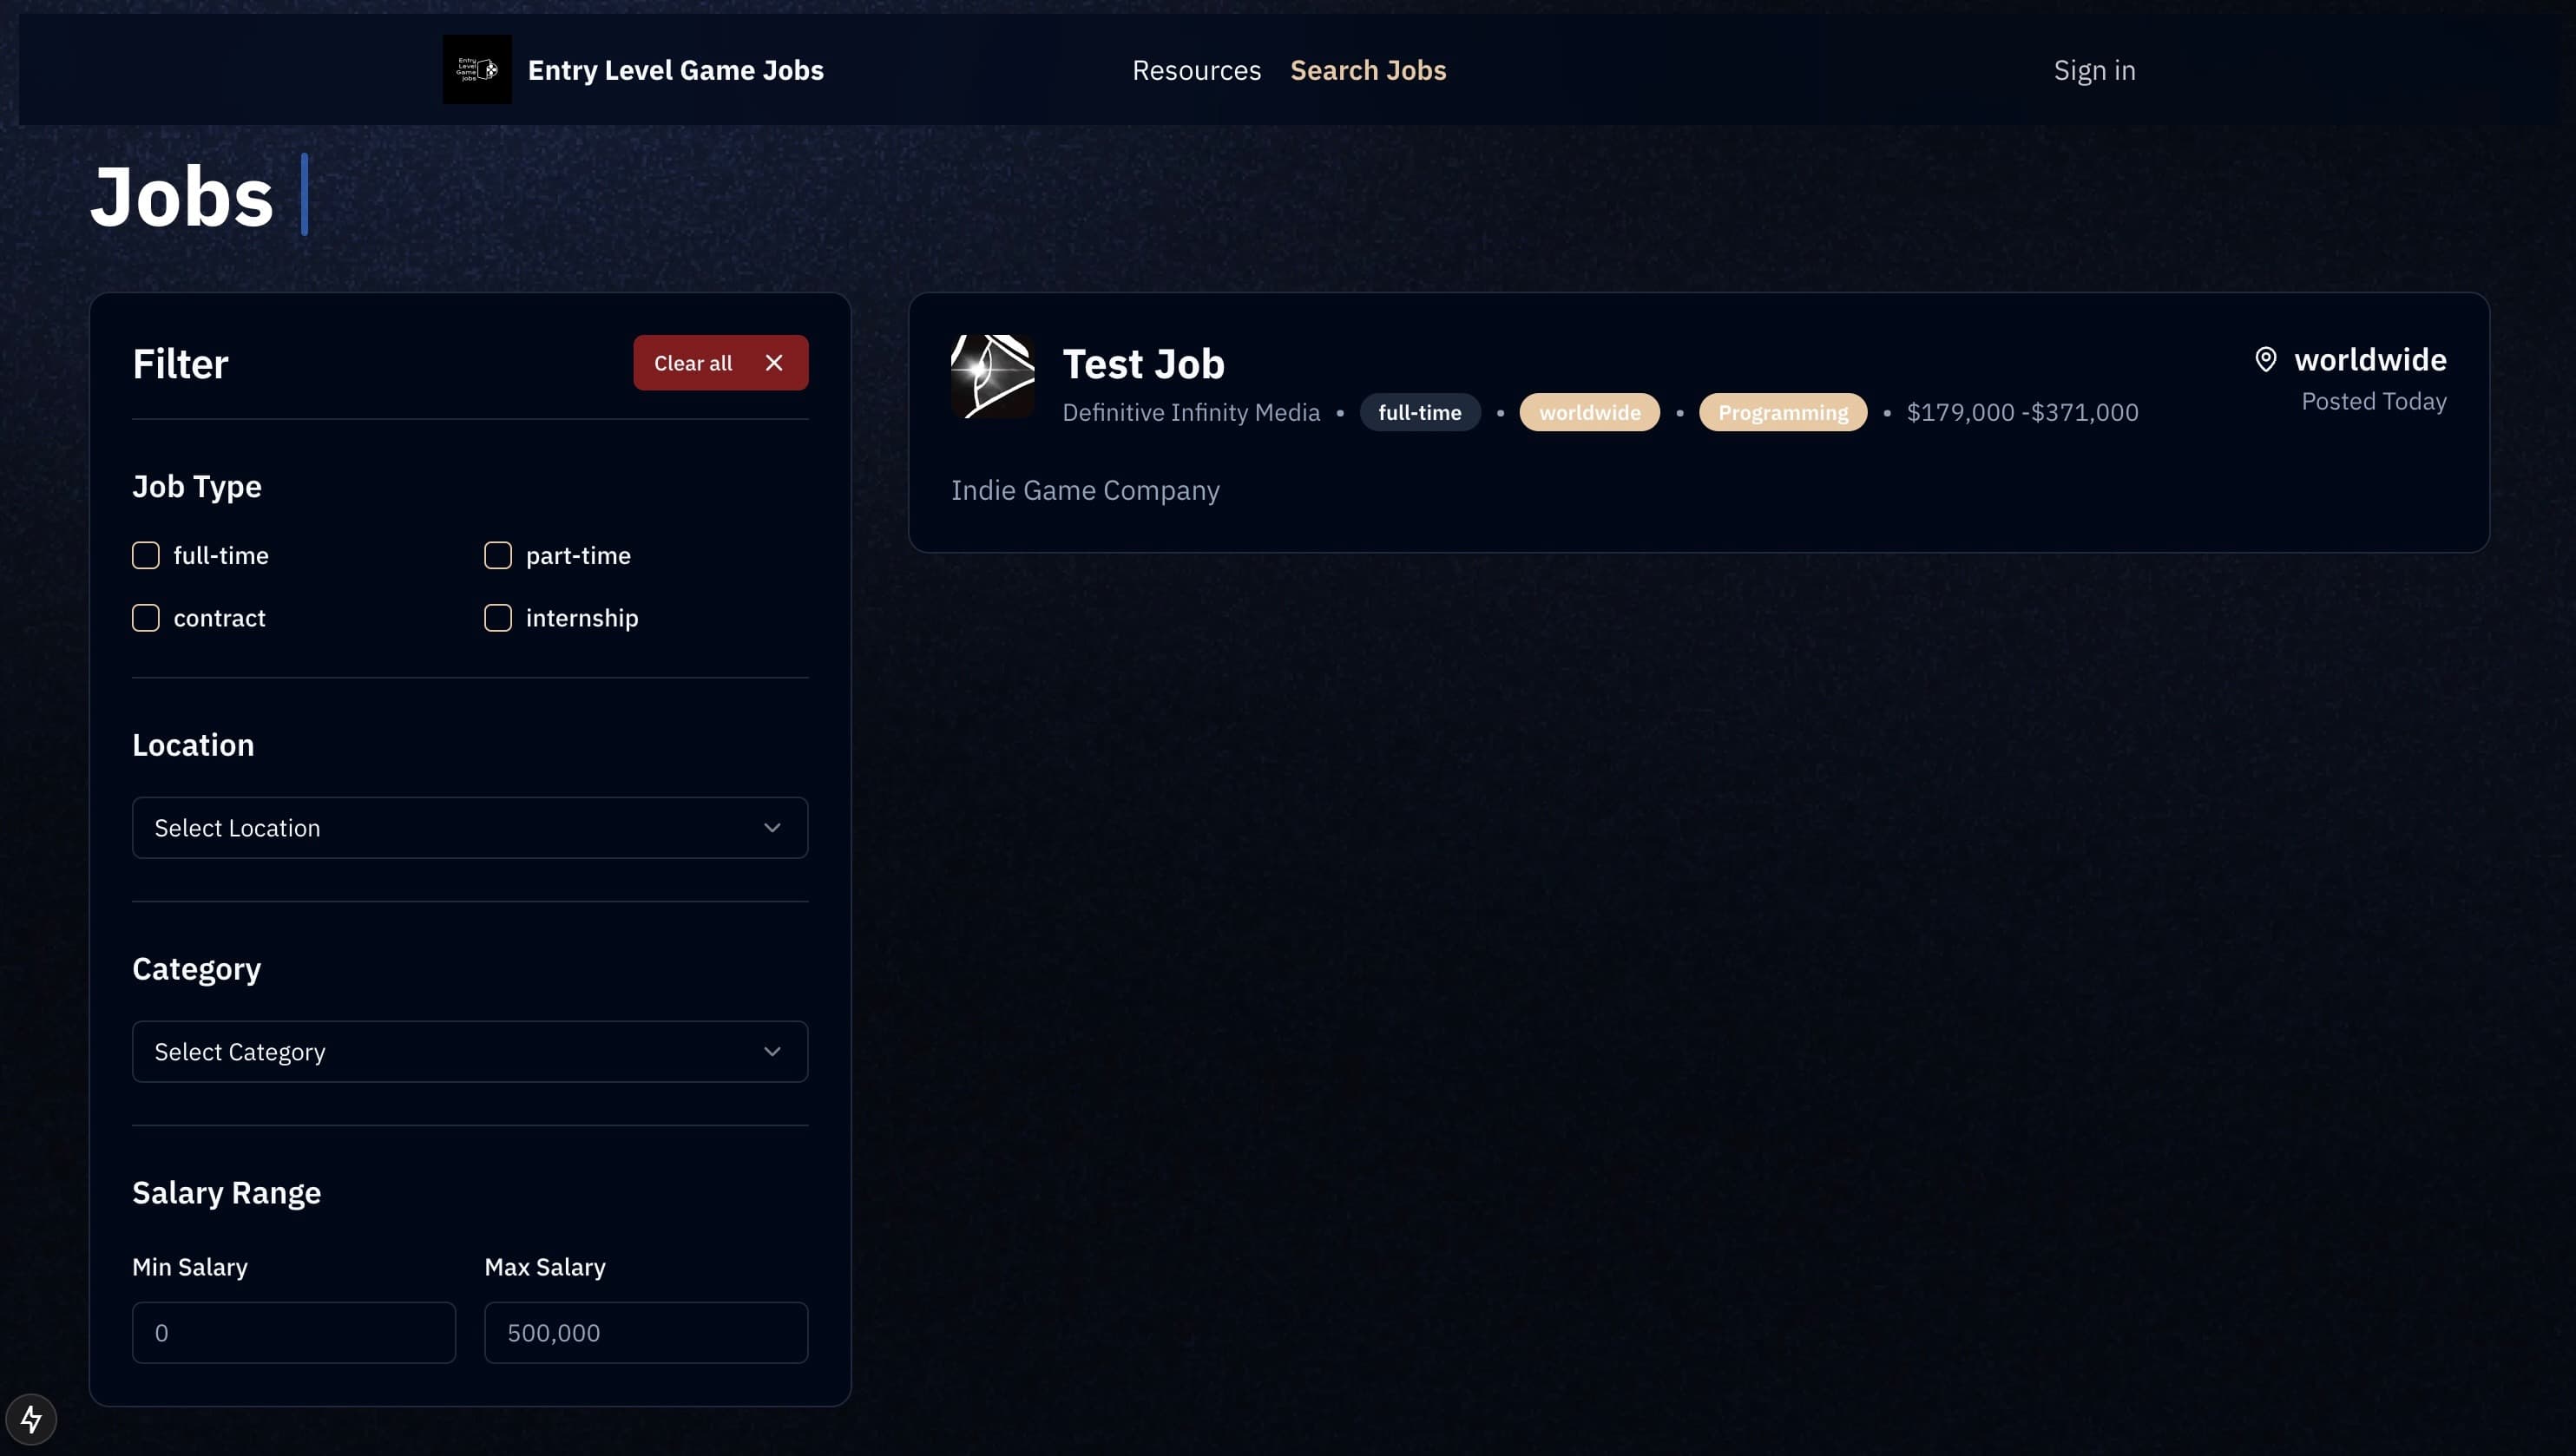Click the chevron arrow in Category dropdown
Image resolution: width=2576 pixels, height=1456 pixels.
(772, 1052)
